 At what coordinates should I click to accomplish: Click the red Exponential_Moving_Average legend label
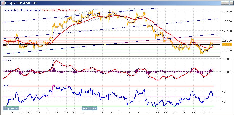coord(60,10)
